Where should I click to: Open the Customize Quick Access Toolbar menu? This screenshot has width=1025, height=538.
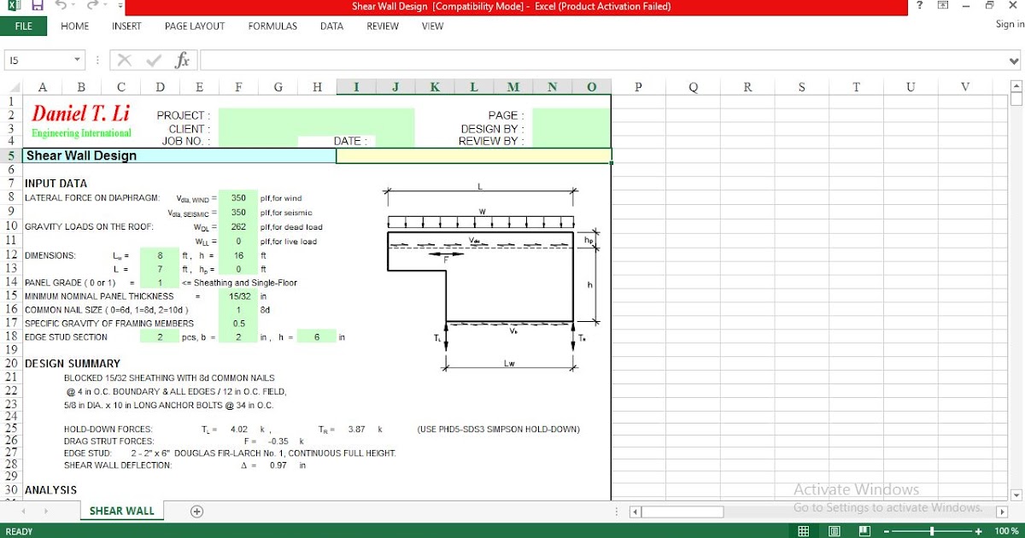tap(119, 7)
